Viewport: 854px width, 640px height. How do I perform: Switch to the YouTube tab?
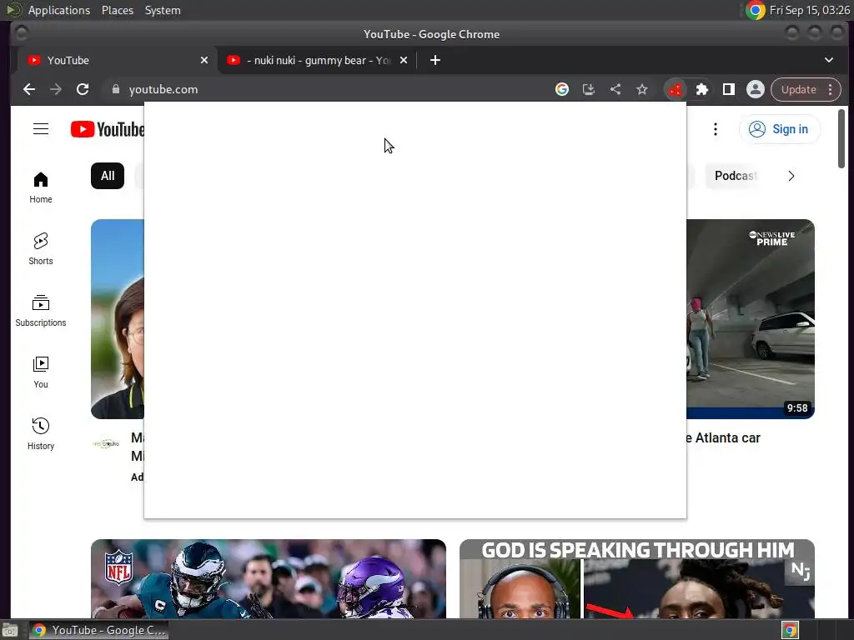(117, 60)
